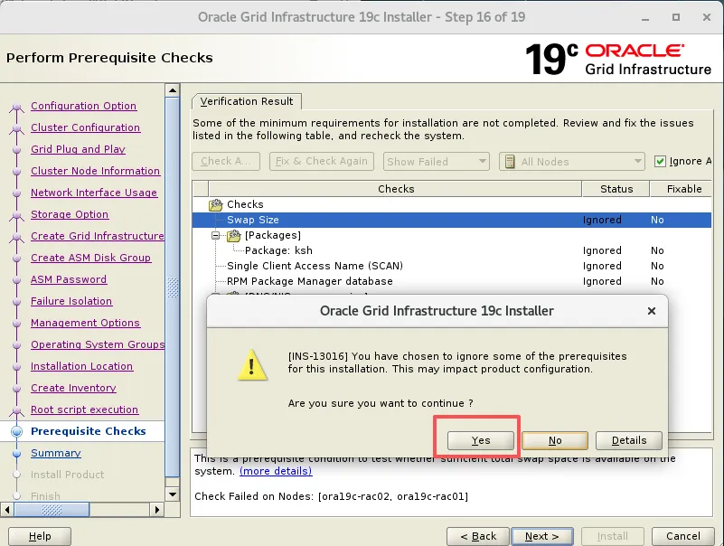Open the more details link

pos(276,471)
